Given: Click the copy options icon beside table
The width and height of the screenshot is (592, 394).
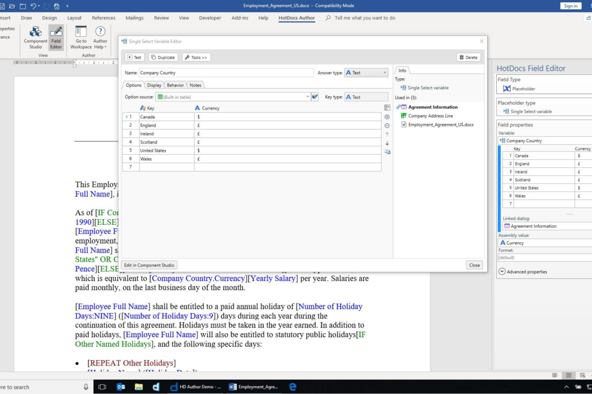Looking at the screenshot, I should coord(387,152).
